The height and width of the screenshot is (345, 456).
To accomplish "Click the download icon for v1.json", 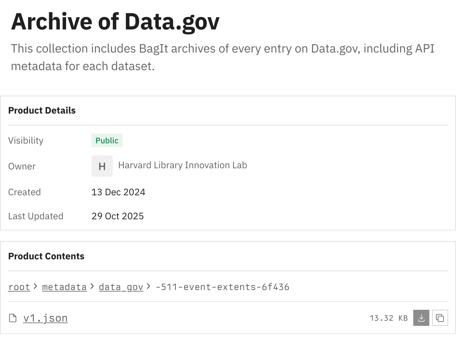I will point(421,318).
